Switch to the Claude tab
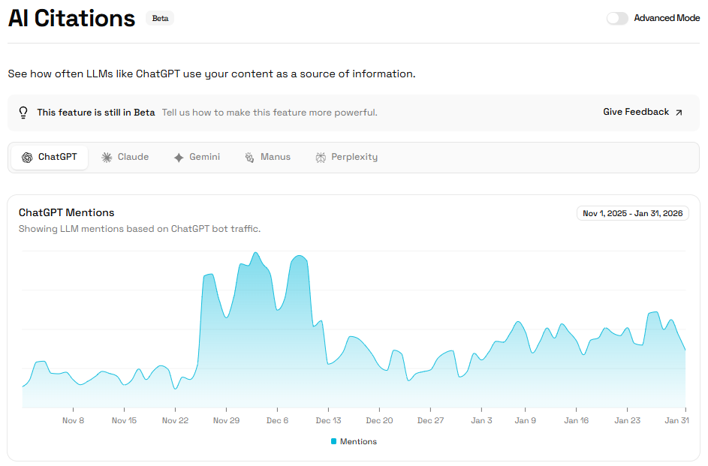The height and width of the screenshot is (466, 708). [x=125, y=157]
